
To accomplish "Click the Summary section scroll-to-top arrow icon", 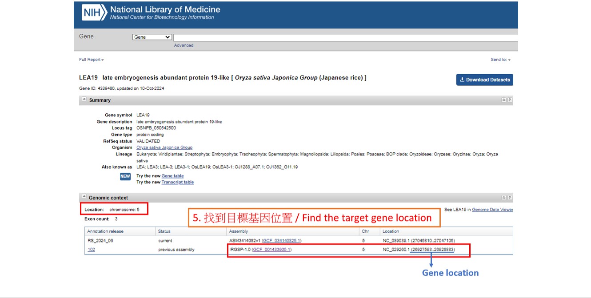I will (503, 100).
